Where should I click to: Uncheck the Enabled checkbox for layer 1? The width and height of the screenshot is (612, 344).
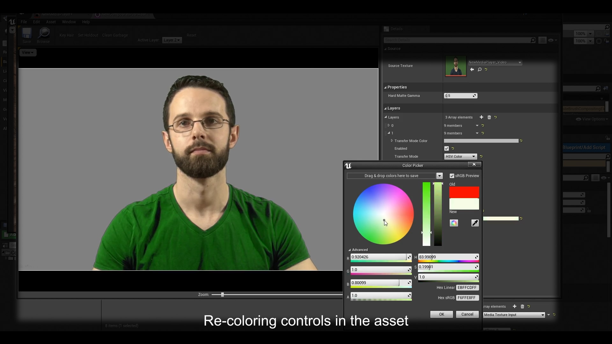[x=446, y=148]
